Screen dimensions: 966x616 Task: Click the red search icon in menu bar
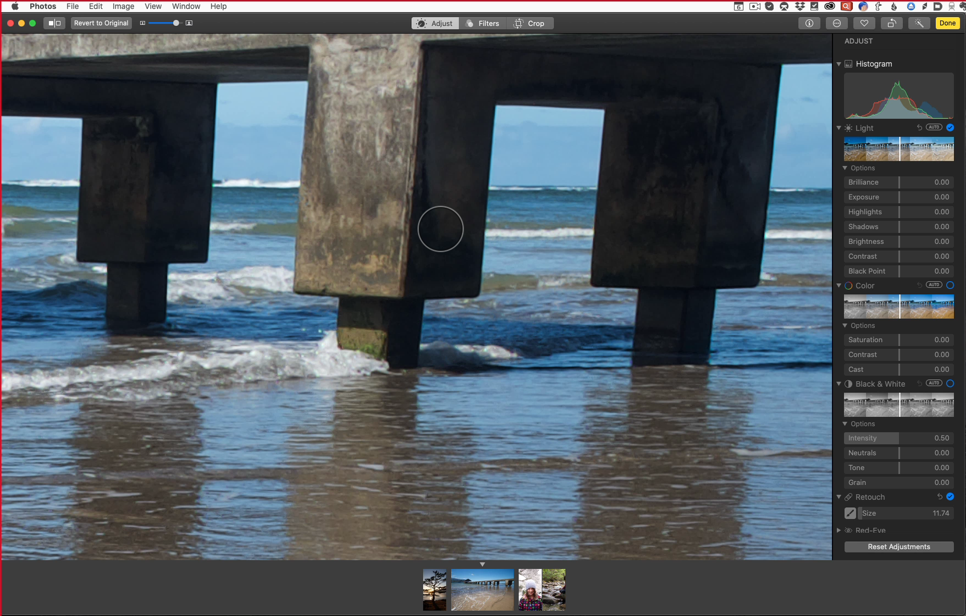pyautogui.click(x=847, y=6)
